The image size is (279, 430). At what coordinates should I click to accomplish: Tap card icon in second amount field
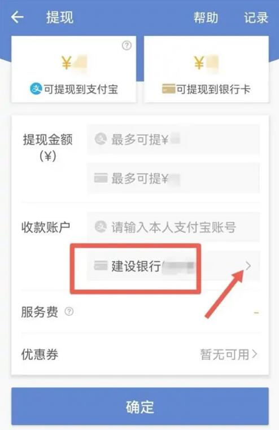click(101, 178)
